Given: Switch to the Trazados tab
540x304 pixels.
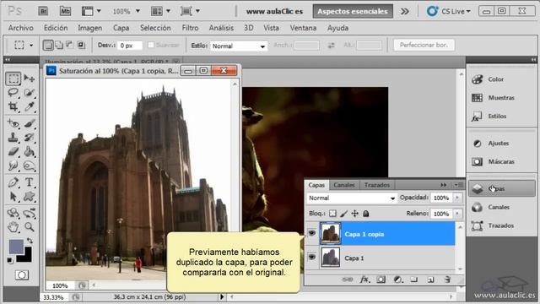Looking at the screenshot, I should pyautogui.click(x=377, y=185).
